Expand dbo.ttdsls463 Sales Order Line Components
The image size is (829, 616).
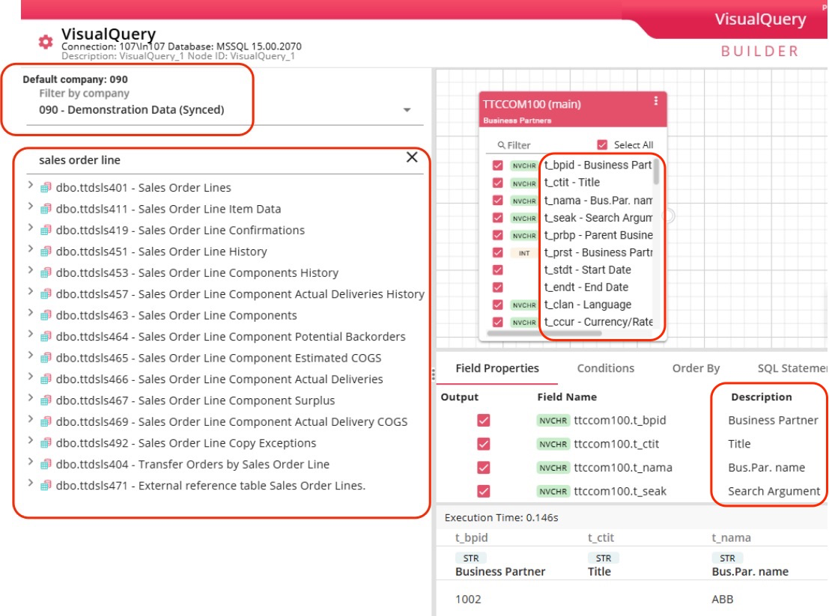tap(30, 313)
